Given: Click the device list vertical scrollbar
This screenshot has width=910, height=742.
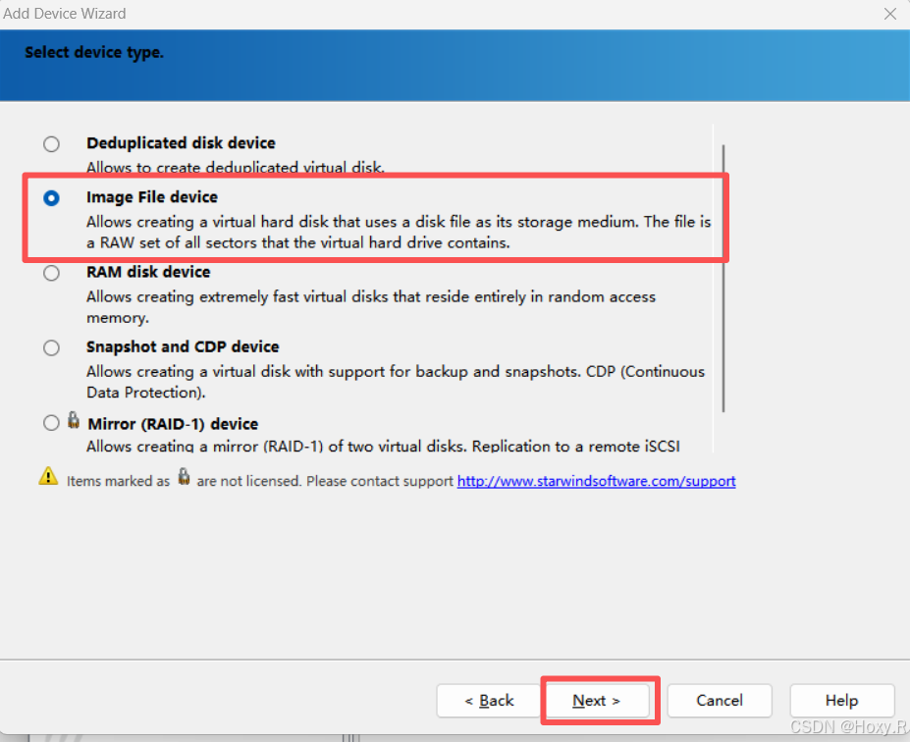Looking at the screenshot, I should (x=723, y=279).
